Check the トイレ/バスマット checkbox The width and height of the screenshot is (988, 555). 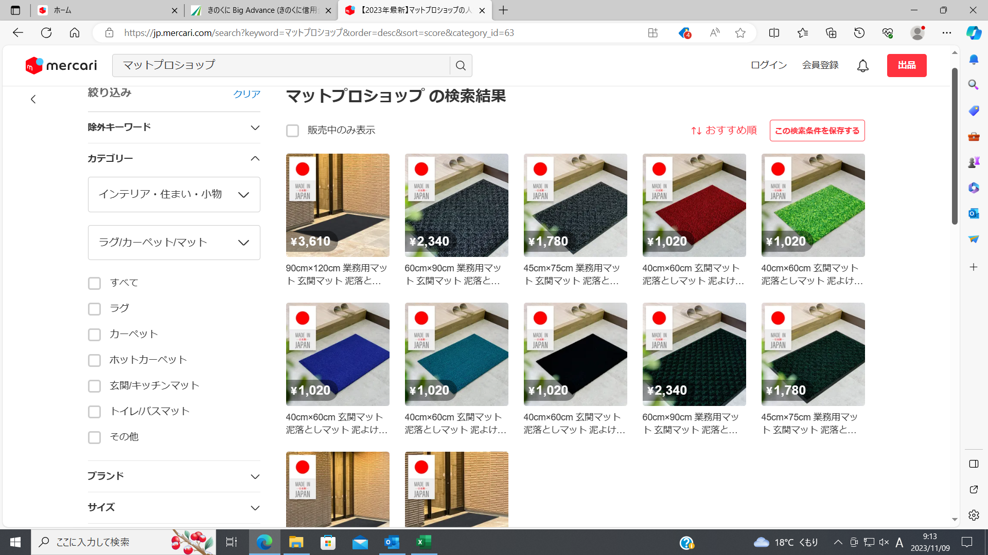(x=94, y=412)
